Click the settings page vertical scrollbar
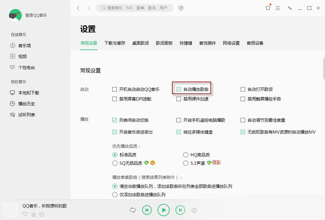325x220 pixels. 324,68
